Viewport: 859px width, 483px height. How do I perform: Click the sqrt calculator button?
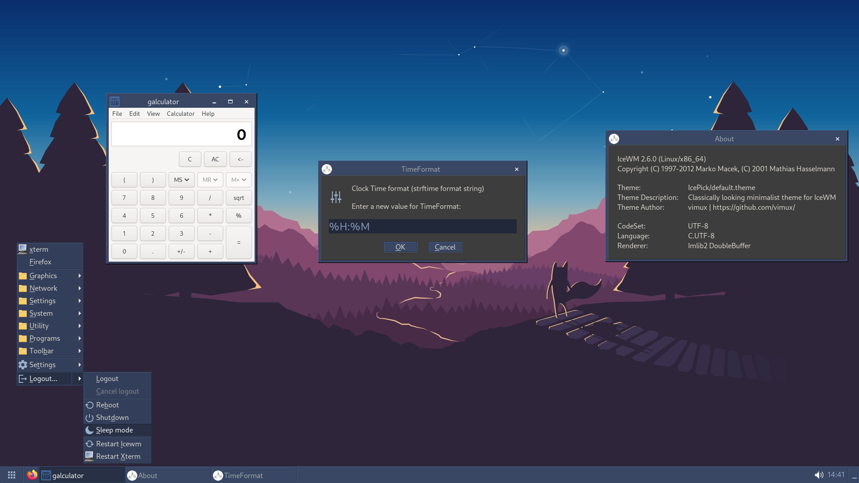pos(238,198)
